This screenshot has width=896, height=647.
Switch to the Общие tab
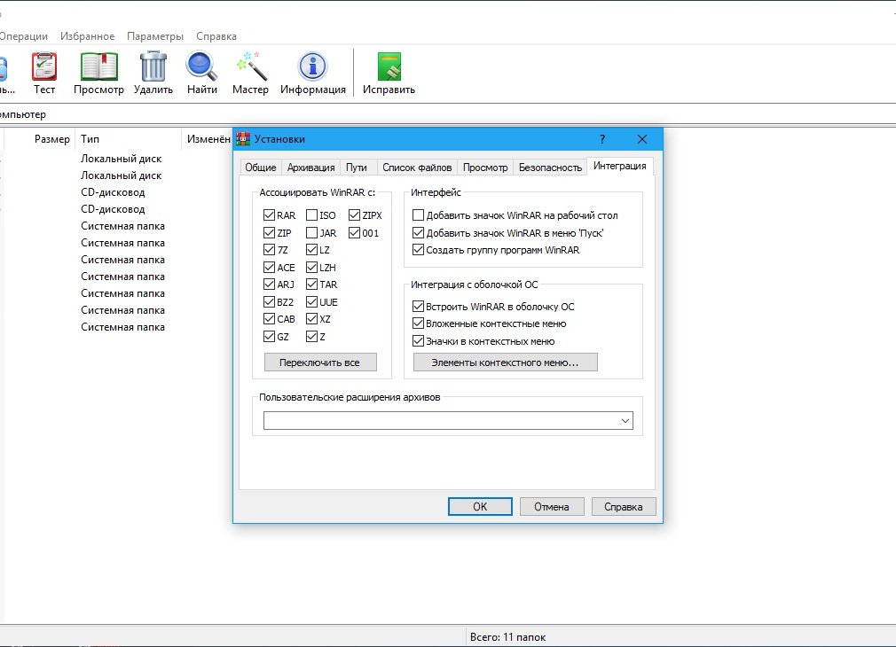point(261,168)
